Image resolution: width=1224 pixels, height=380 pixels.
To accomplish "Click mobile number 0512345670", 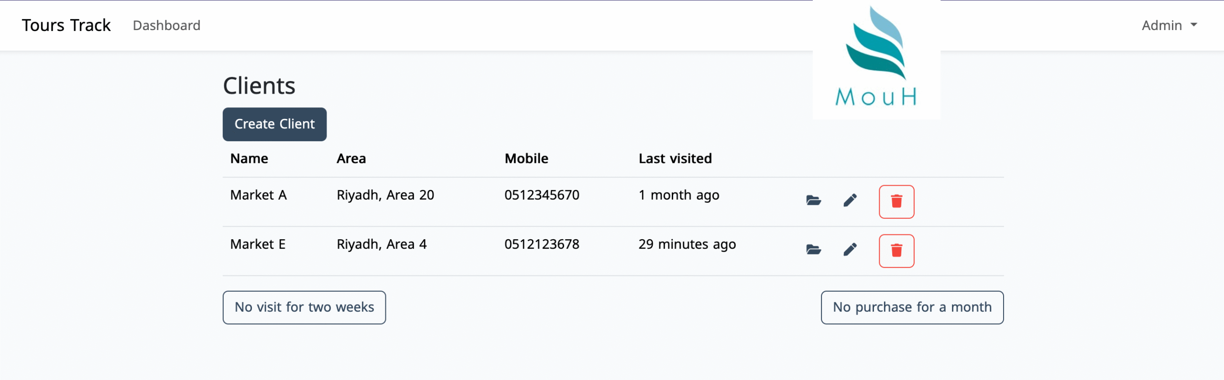I will (x=542, y=195).
